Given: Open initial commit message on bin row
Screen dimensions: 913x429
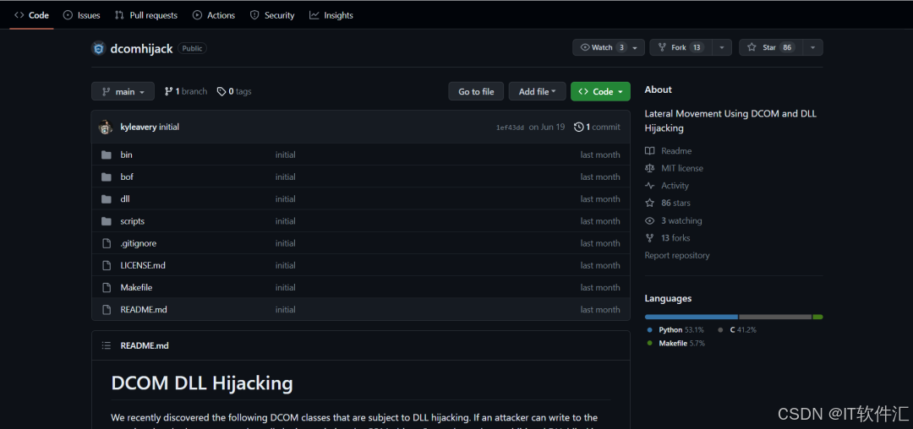Looking at the screenshot, I should click(286, 155).
